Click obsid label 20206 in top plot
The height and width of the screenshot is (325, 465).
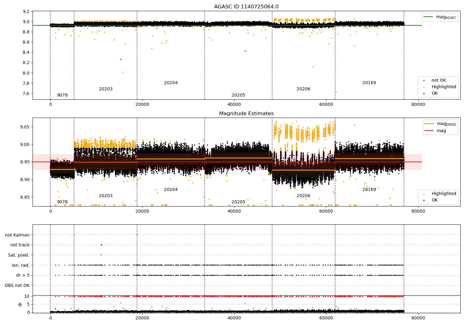(303, 89)
